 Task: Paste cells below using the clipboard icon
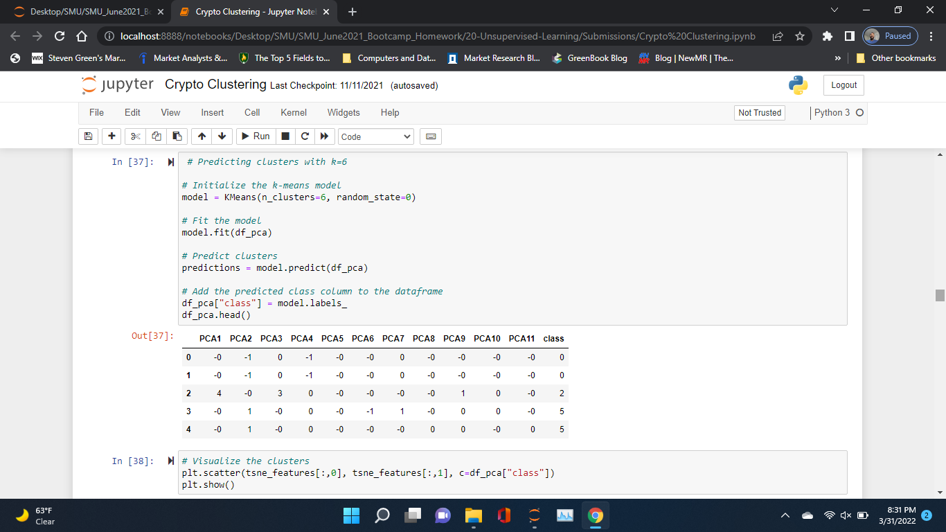(x=177, y=136)
